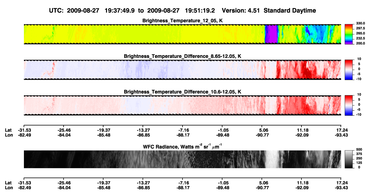Click WFC colorbar label 375
This screenshot has height=194, width=379.
click(x=359, y=154)
